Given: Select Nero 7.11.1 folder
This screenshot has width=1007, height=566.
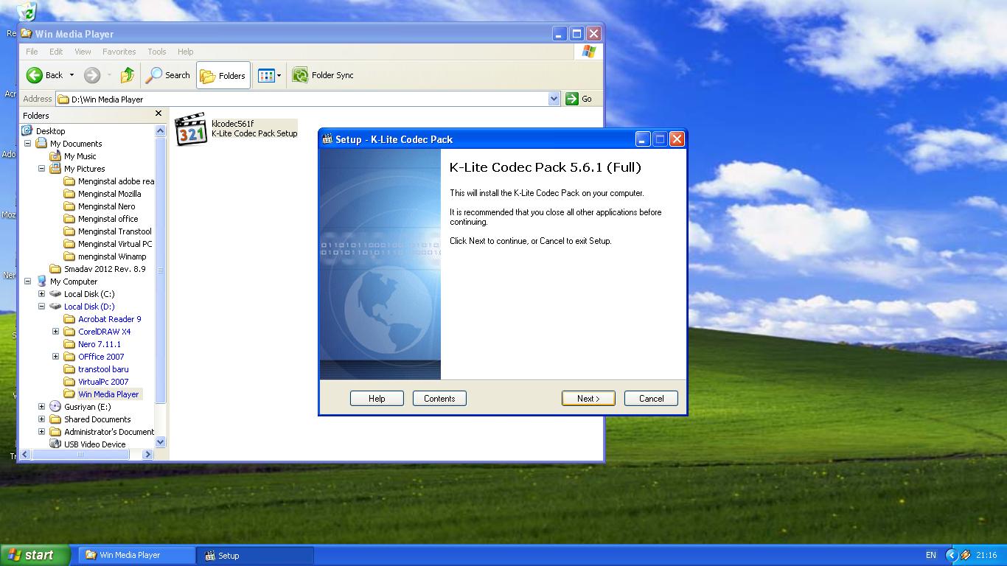Looking at the screenshot, I should [99, 344].
